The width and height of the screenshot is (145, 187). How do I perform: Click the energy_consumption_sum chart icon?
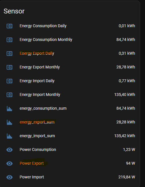[9, 109]
